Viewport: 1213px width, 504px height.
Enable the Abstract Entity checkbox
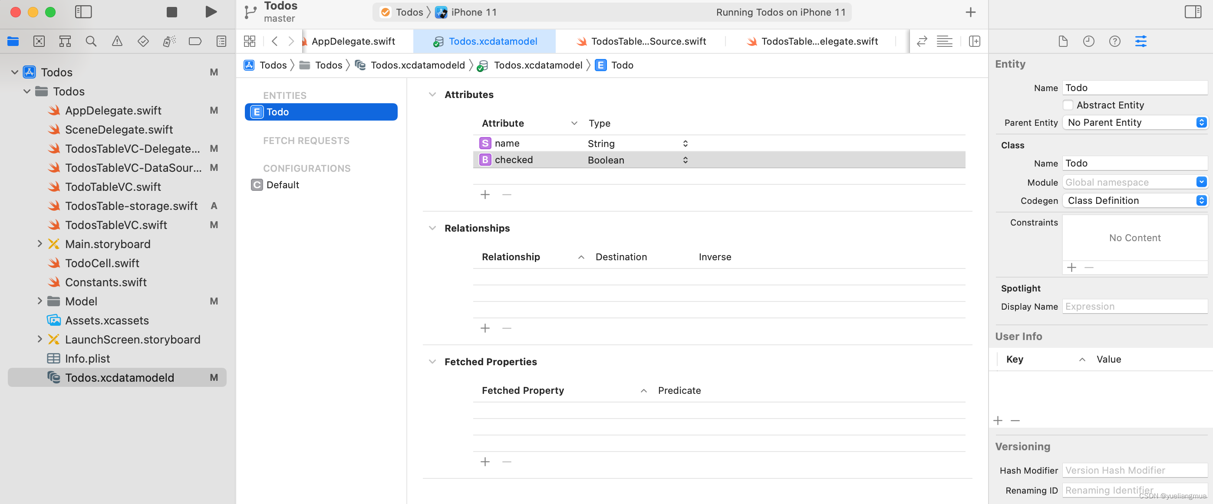1068,105
